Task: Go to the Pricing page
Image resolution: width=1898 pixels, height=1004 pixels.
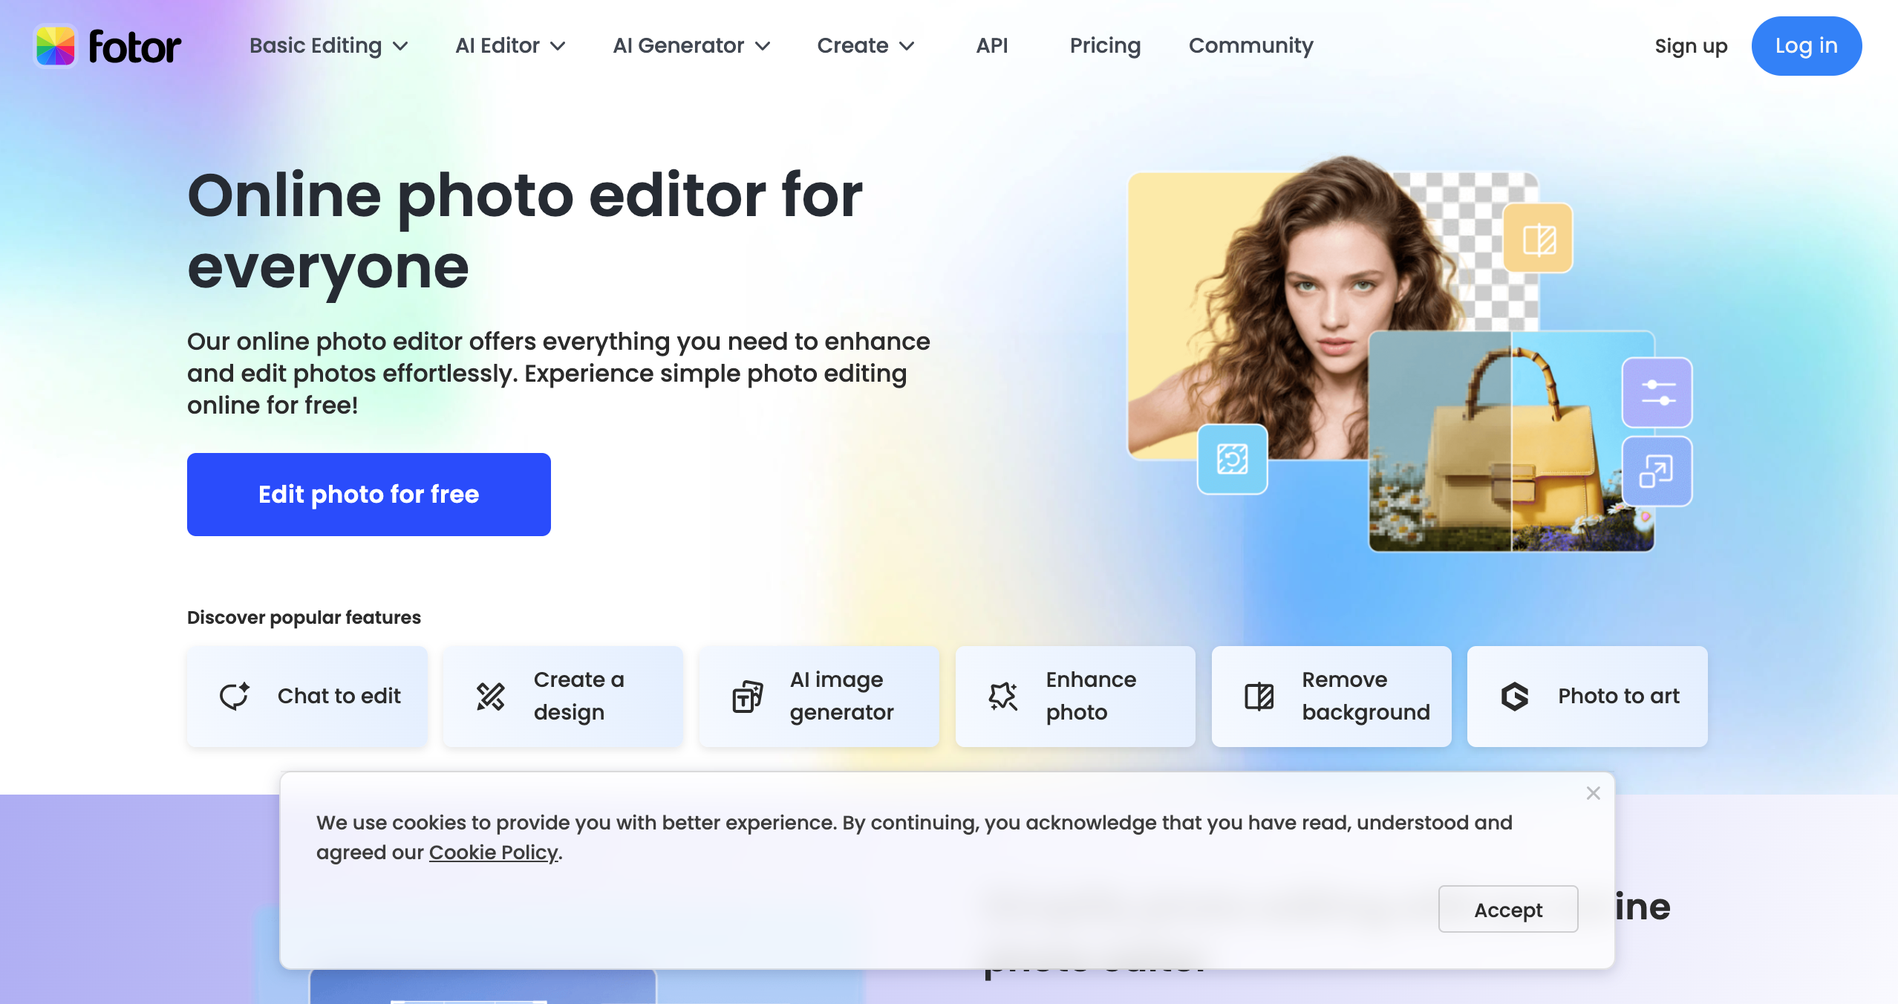Action: (x=1105, y=45)
